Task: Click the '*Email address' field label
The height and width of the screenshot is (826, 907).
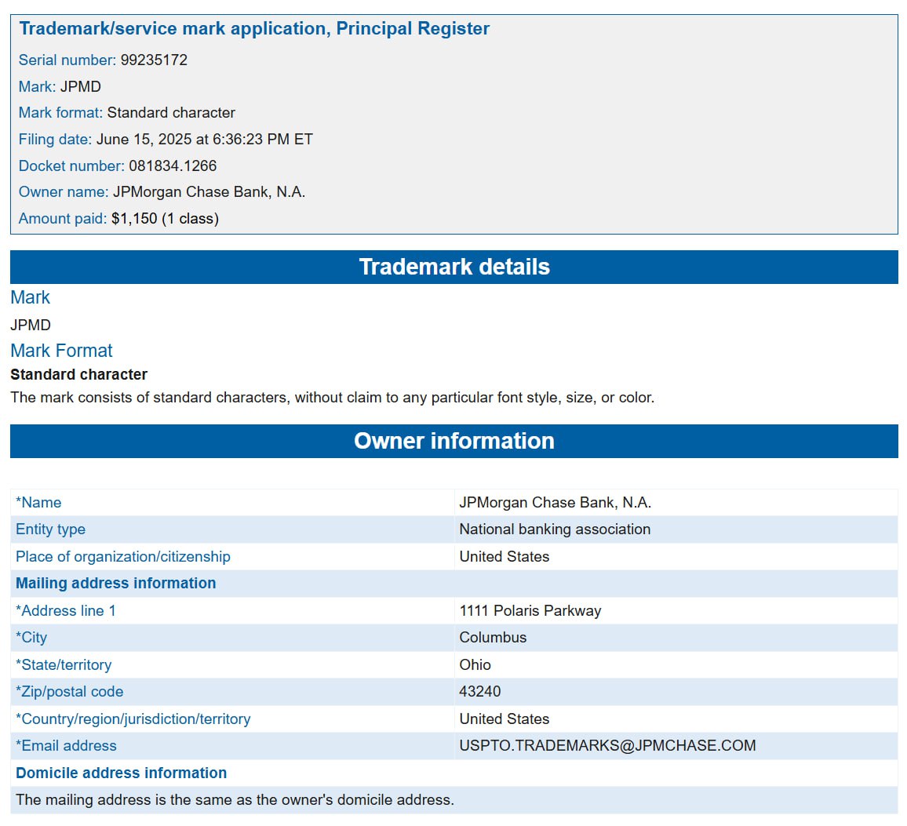Action: coord(66,746)
